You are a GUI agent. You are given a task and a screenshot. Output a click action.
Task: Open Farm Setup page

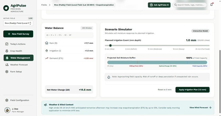tap(18, 72)
